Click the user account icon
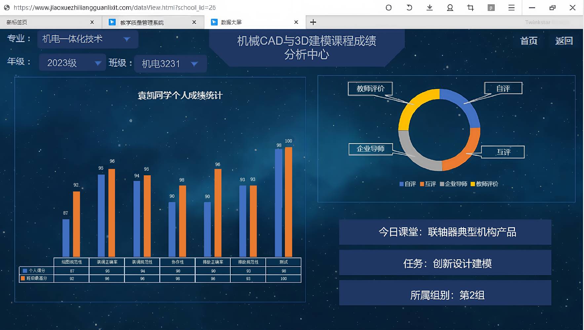The width and height of the screenshot is (584, 330). 450,8
